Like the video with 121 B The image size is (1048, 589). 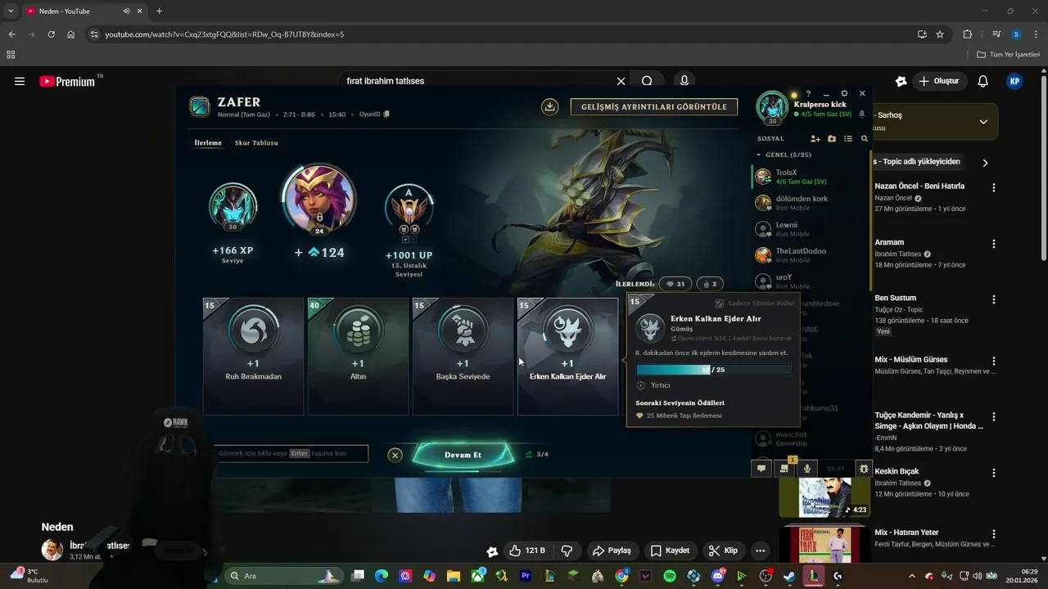(x=526, y=551)
